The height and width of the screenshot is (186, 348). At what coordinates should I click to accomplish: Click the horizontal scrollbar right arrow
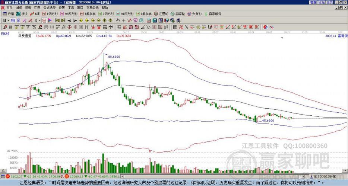point(304,176)
